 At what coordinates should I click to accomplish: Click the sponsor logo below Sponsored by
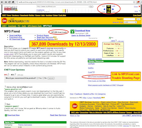pyautogui.click(x=111, y=38)
